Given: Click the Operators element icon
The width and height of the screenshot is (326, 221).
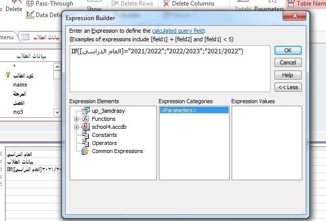Looking at the screenshot, I should tap(85, 143).
